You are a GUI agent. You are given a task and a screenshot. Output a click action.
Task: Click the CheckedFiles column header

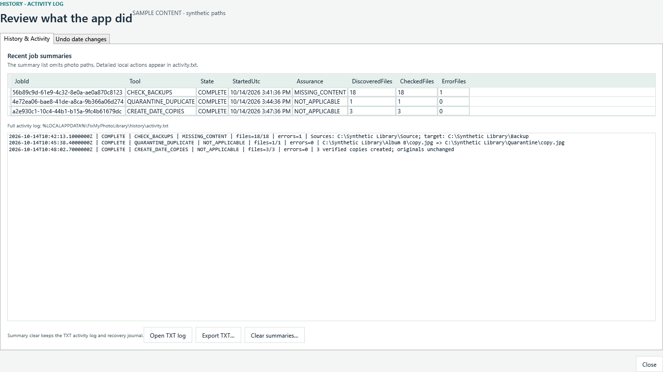tap(417, 81)
